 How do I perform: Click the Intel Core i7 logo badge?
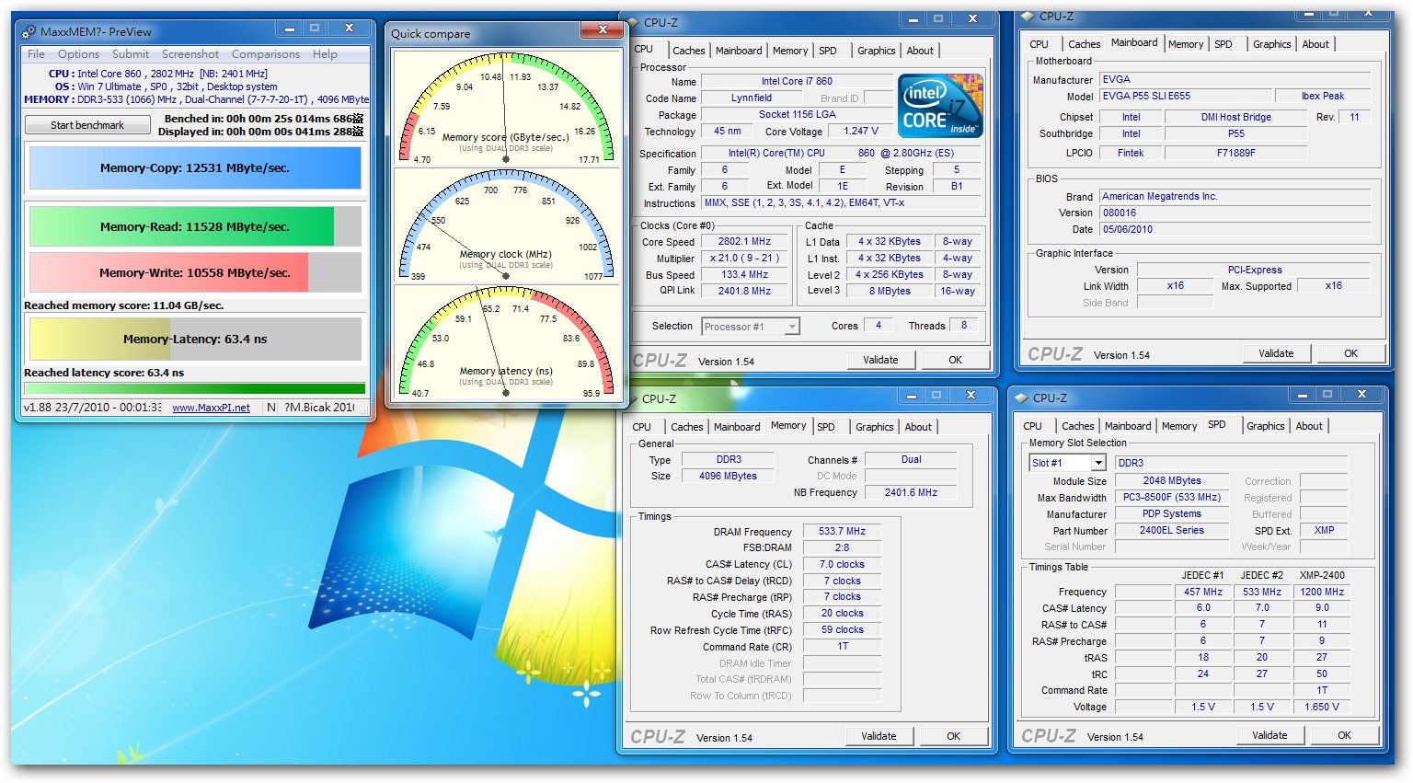[x=940, y=107]
